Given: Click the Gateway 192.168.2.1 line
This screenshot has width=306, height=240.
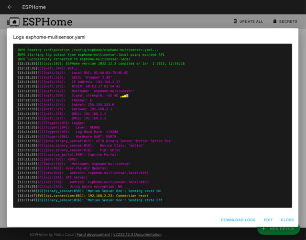Looking at the screenshot, I should pos(65,109).
